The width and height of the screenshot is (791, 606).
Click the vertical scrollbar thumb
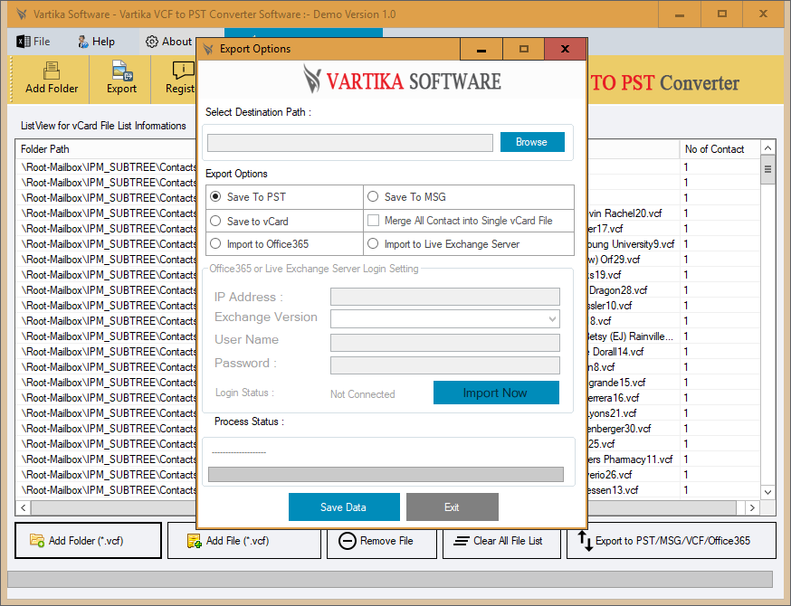(767, 170)
